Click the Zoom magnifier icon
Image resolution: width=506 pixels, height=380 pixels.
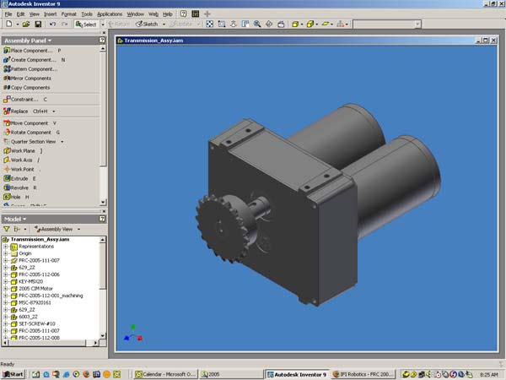pyautogui.click(x=257, y=24)
